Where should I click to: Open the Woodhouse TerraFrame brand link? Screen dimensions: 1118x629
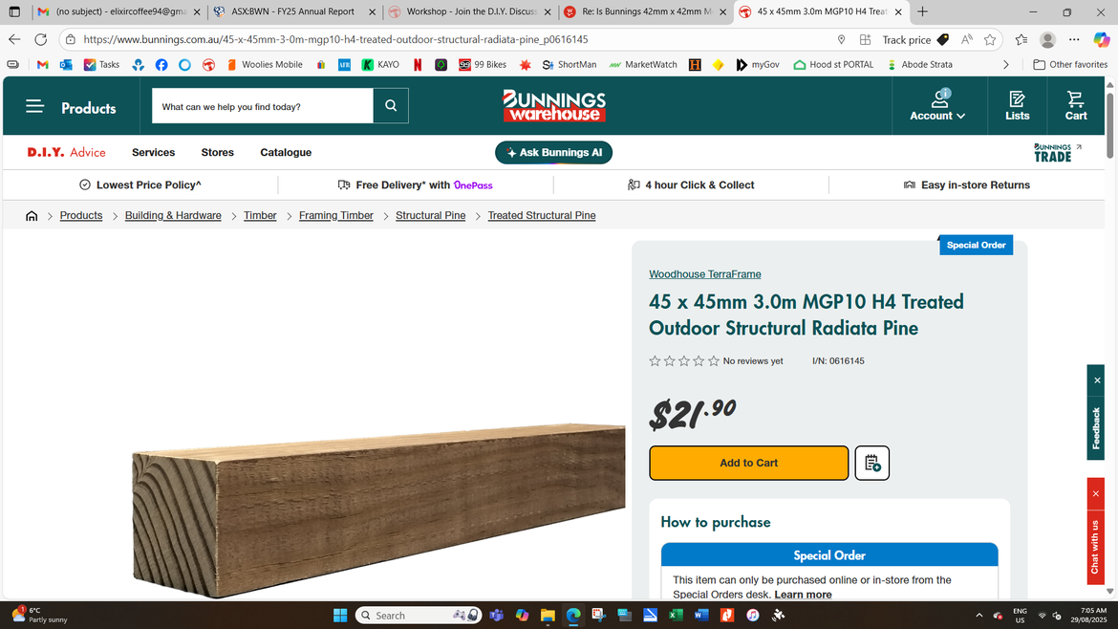click(704, 274)
